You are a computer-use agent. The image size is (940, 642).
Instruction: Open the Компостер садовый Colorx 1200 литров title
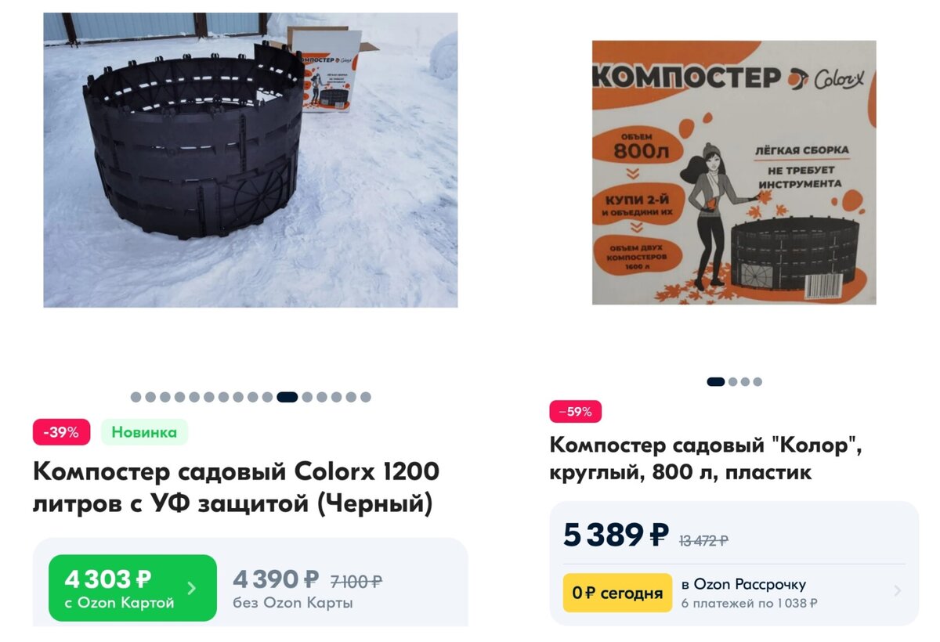click(237, 489)
